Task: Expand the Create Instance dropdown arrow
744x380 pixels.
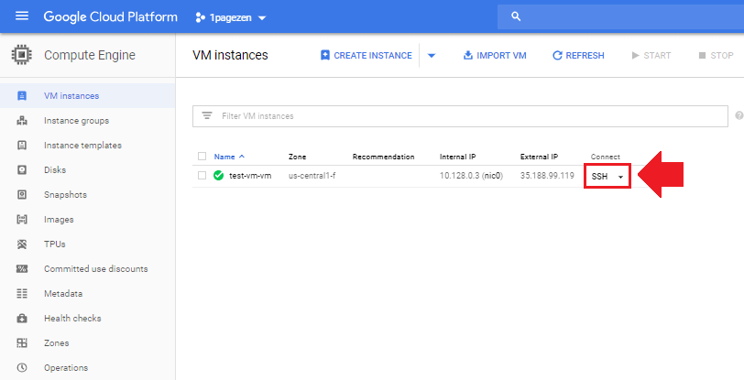Action: [432, 56]
